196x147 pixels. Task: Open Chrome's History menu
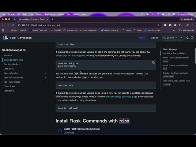[x=39, y=14]
